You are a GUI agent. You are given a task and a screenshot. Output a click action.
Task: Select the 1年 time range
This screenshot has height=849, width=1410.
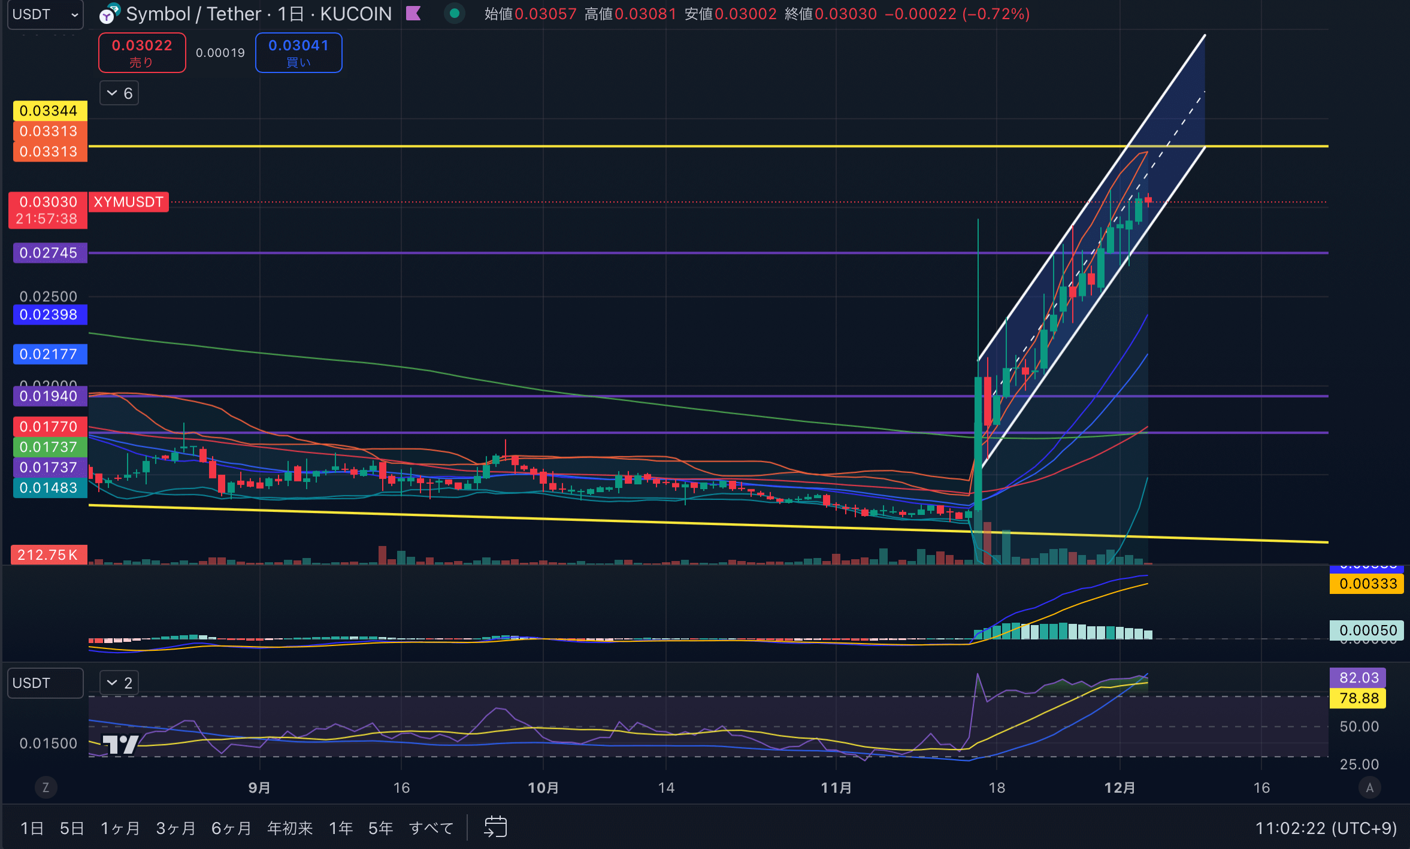click(x=341, y=828)
